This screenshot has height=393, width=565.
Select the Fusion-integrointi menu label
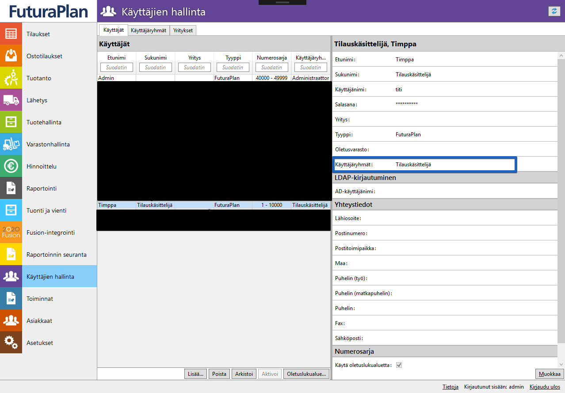50,232
